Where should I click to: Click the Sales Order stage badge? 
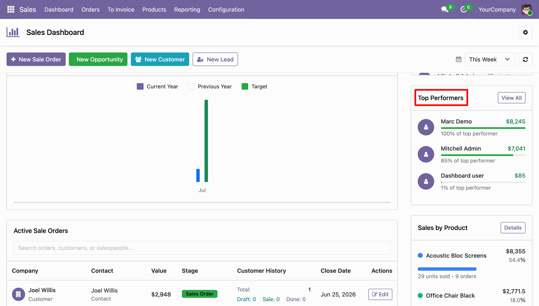[200, 294]
